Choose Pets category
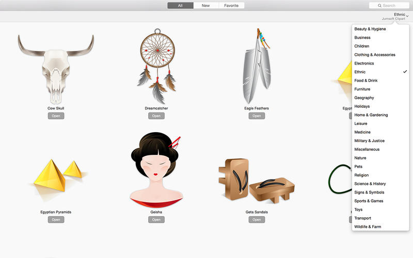 click(380, 167)
